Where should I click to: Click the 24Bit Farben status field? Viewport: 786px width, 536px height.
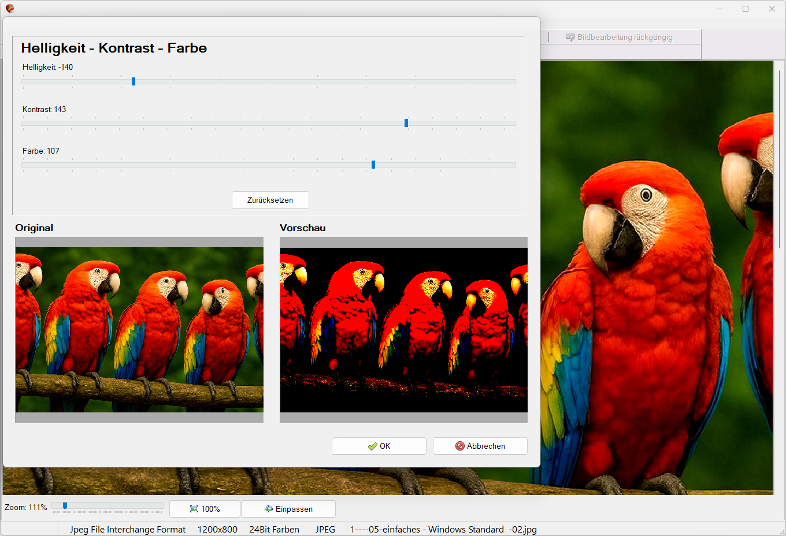(x=274, y=529)
